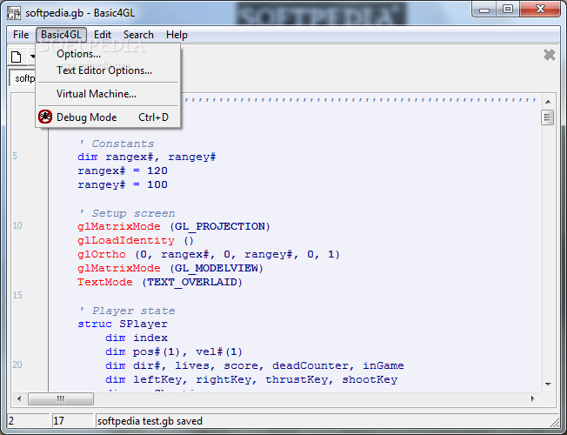
Task: Click the gray X close-tab icon
Action: click(550, 55)
